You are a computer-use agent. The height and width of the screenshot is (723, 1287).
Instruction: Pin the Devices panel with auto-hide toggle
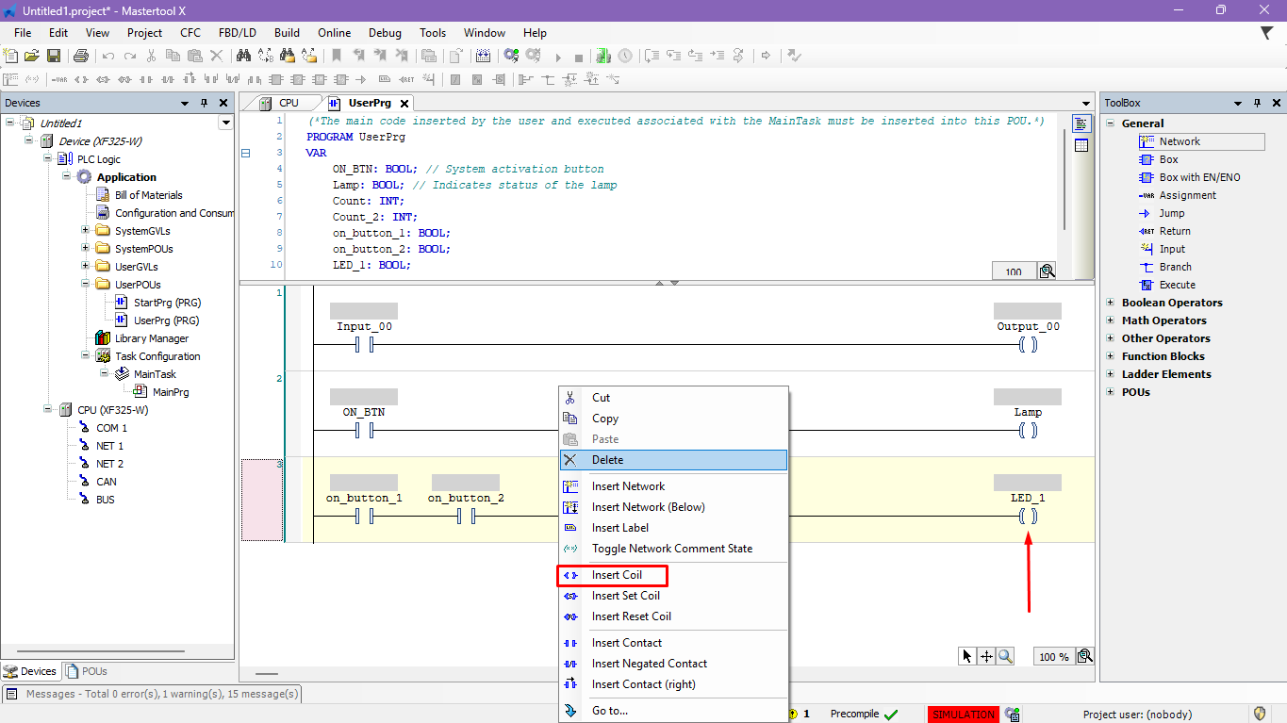point(205,103)
